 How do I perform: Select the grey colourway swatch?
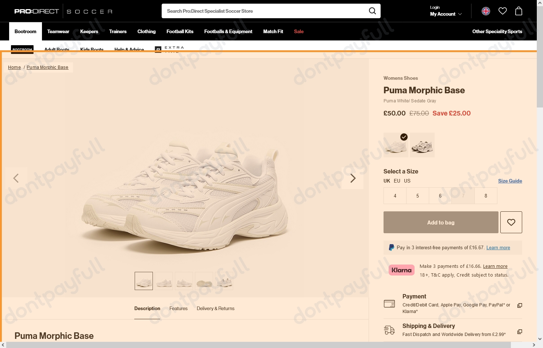click(x=422, y=145)
